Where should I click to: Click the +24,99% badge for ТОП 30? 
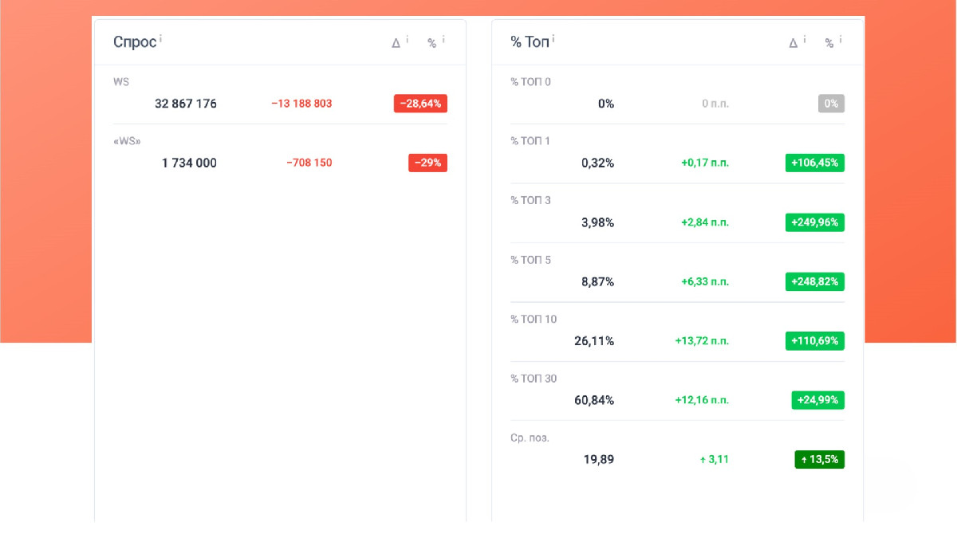point(817,400)
